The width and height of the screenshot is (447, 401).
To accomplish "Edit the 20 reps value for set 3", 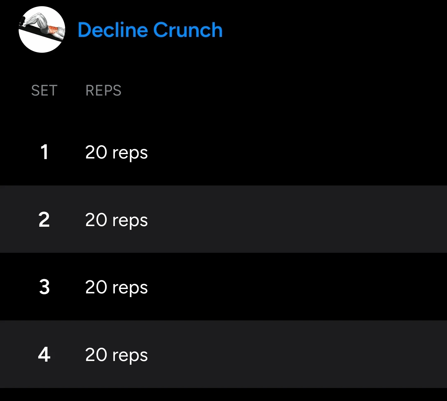I will 116,287.
